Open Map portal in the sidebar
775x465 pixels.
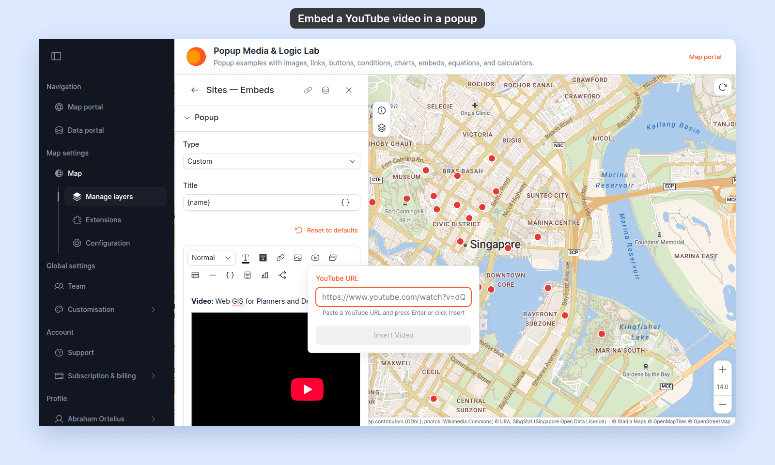85,107
